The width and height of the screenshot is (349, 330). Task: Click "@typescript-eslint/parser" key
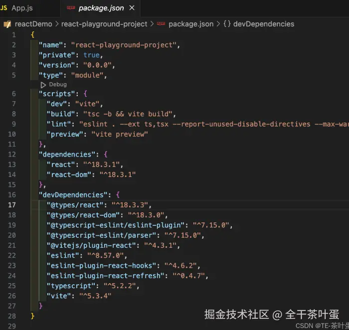[102, 235]
